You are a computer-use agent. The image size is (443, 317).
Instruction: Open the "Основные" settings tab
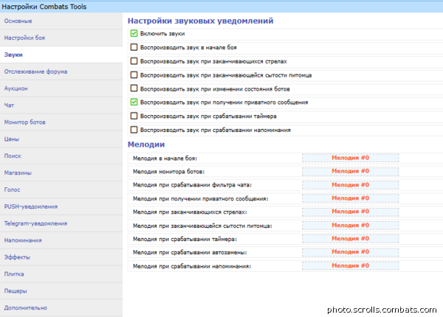[18, 20]
